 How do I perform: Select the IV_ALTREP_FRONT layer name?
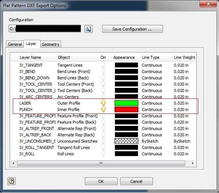point(37,129)
